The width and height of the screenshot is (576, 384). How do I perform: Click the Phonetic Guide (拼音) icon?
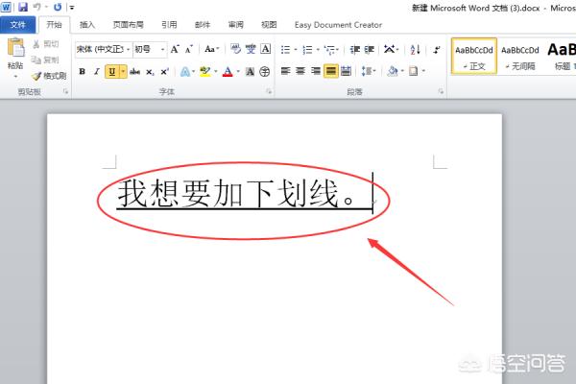[x=251, y=49]
